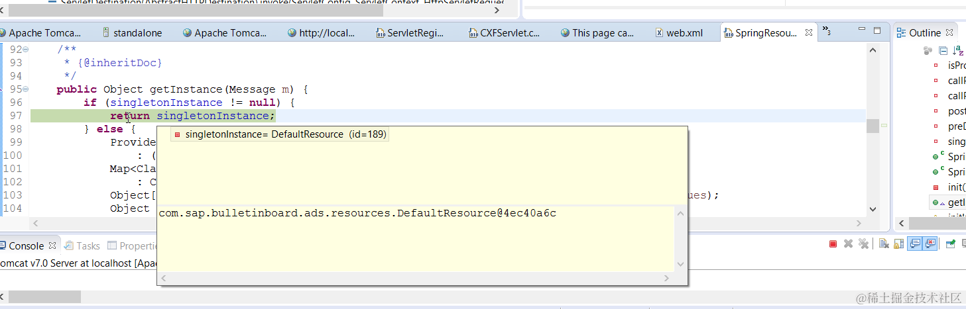Click singletonInstance in the if condition on line 96
The image size is (966, 309).
(x=166, y=103)
